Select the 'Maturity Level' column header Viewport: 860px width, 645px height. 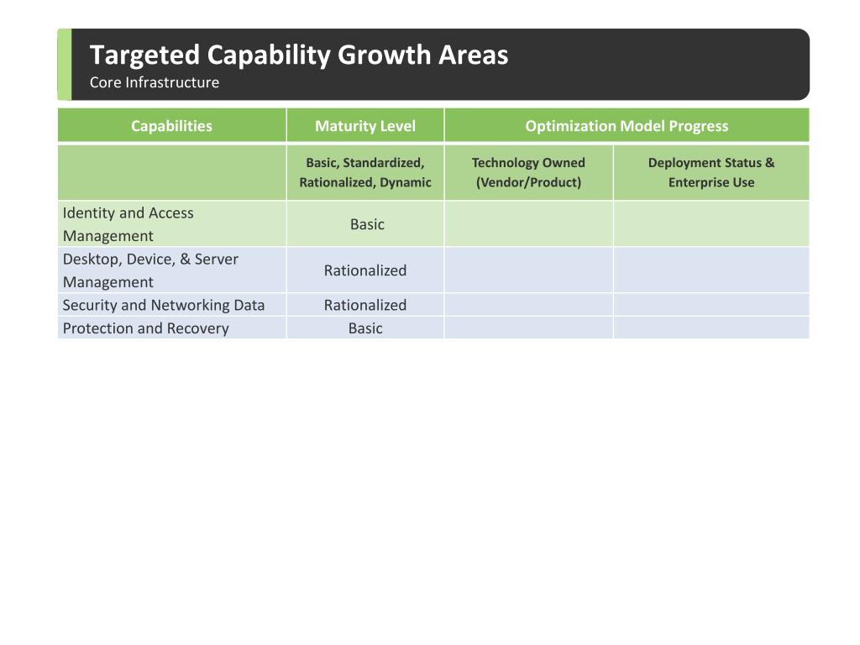point(365,126)
